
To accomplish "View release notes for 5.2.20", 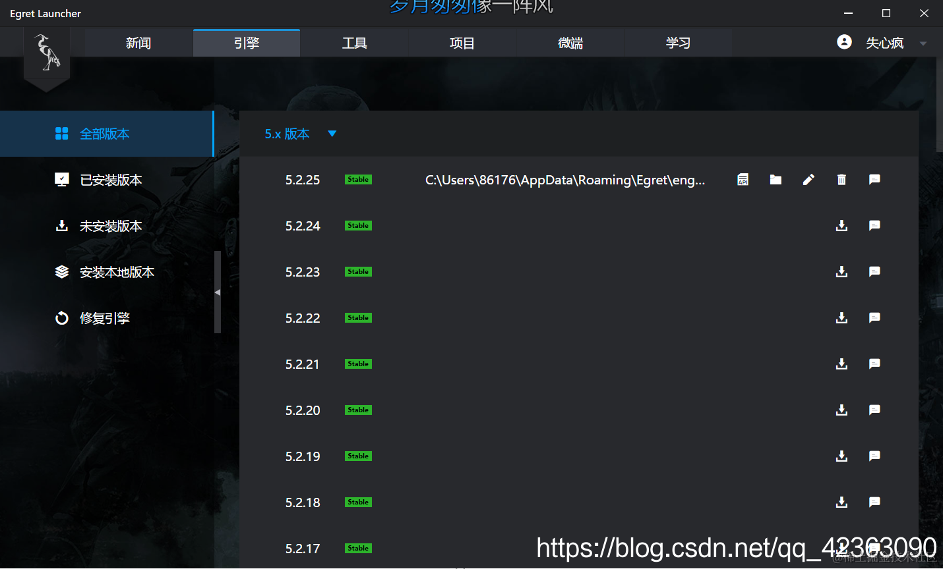I will (874, 410).
